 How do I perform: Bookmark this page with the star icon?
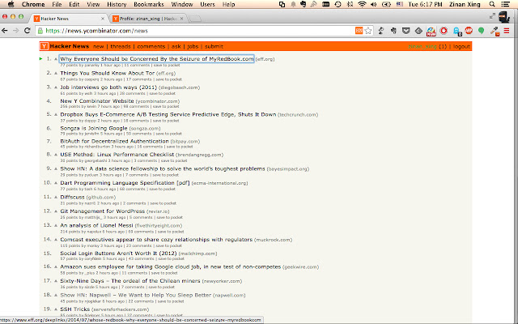pyautogui.click(x=368, y=31)
